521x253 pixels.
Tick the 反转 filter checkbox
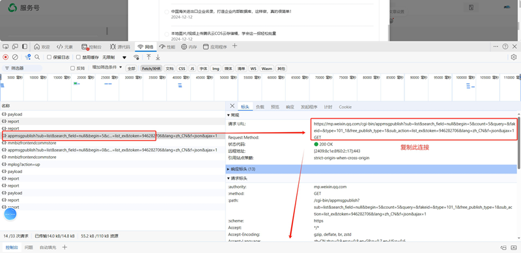click(x=72, y=68)
